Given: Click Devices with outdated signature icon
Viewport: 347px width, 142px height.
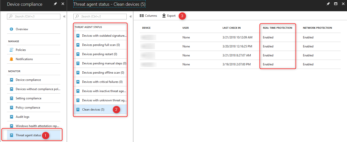Looking at the screenshot, I should 78,36.
